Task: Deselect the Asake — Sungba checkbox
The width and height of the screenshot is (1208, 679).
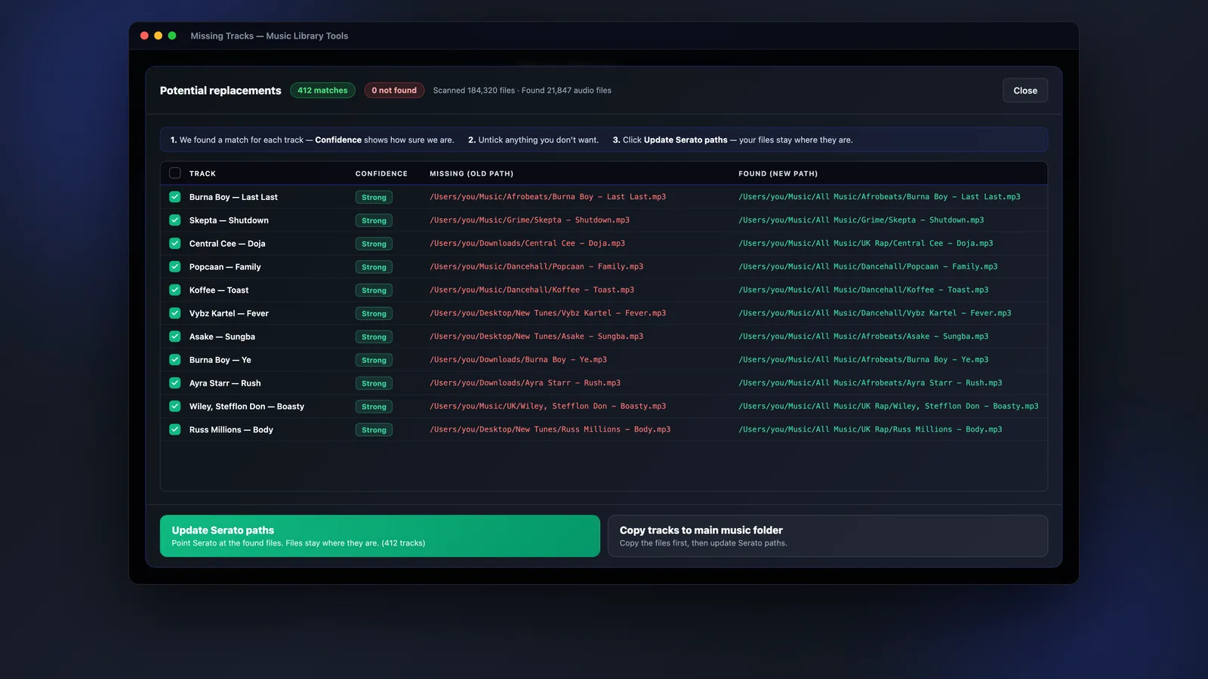Action: (x=175, y=336)
